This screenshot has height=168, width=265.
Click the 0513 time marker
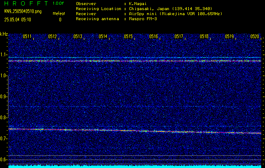pyautogui.click(x=78, y=37)
